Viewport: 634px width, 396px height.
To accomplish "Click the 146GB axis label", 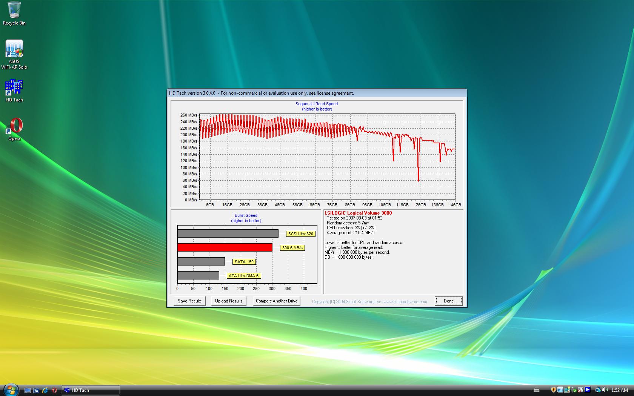I will (x=455, y=205).
